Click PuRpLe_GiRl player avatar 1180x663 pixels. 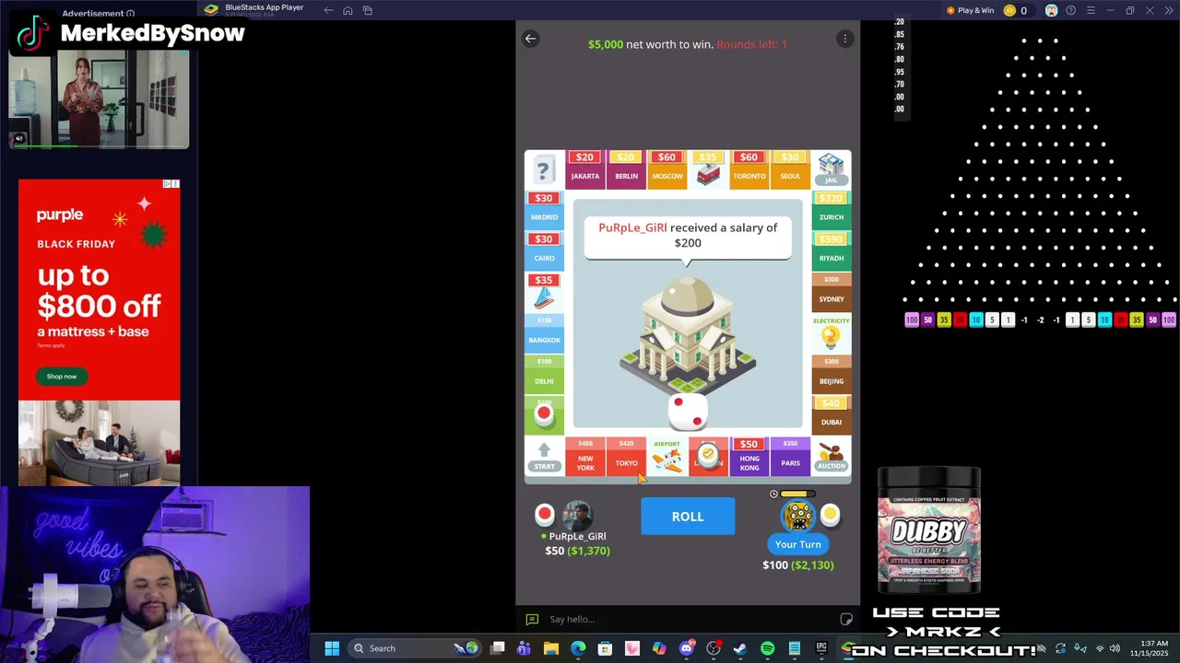[577, 515]
